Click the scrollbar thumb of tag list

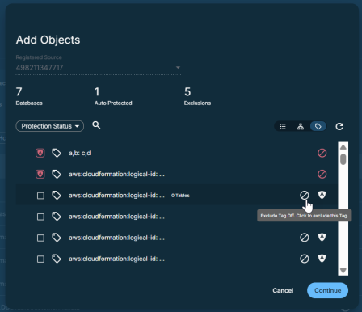pos(343,159)
